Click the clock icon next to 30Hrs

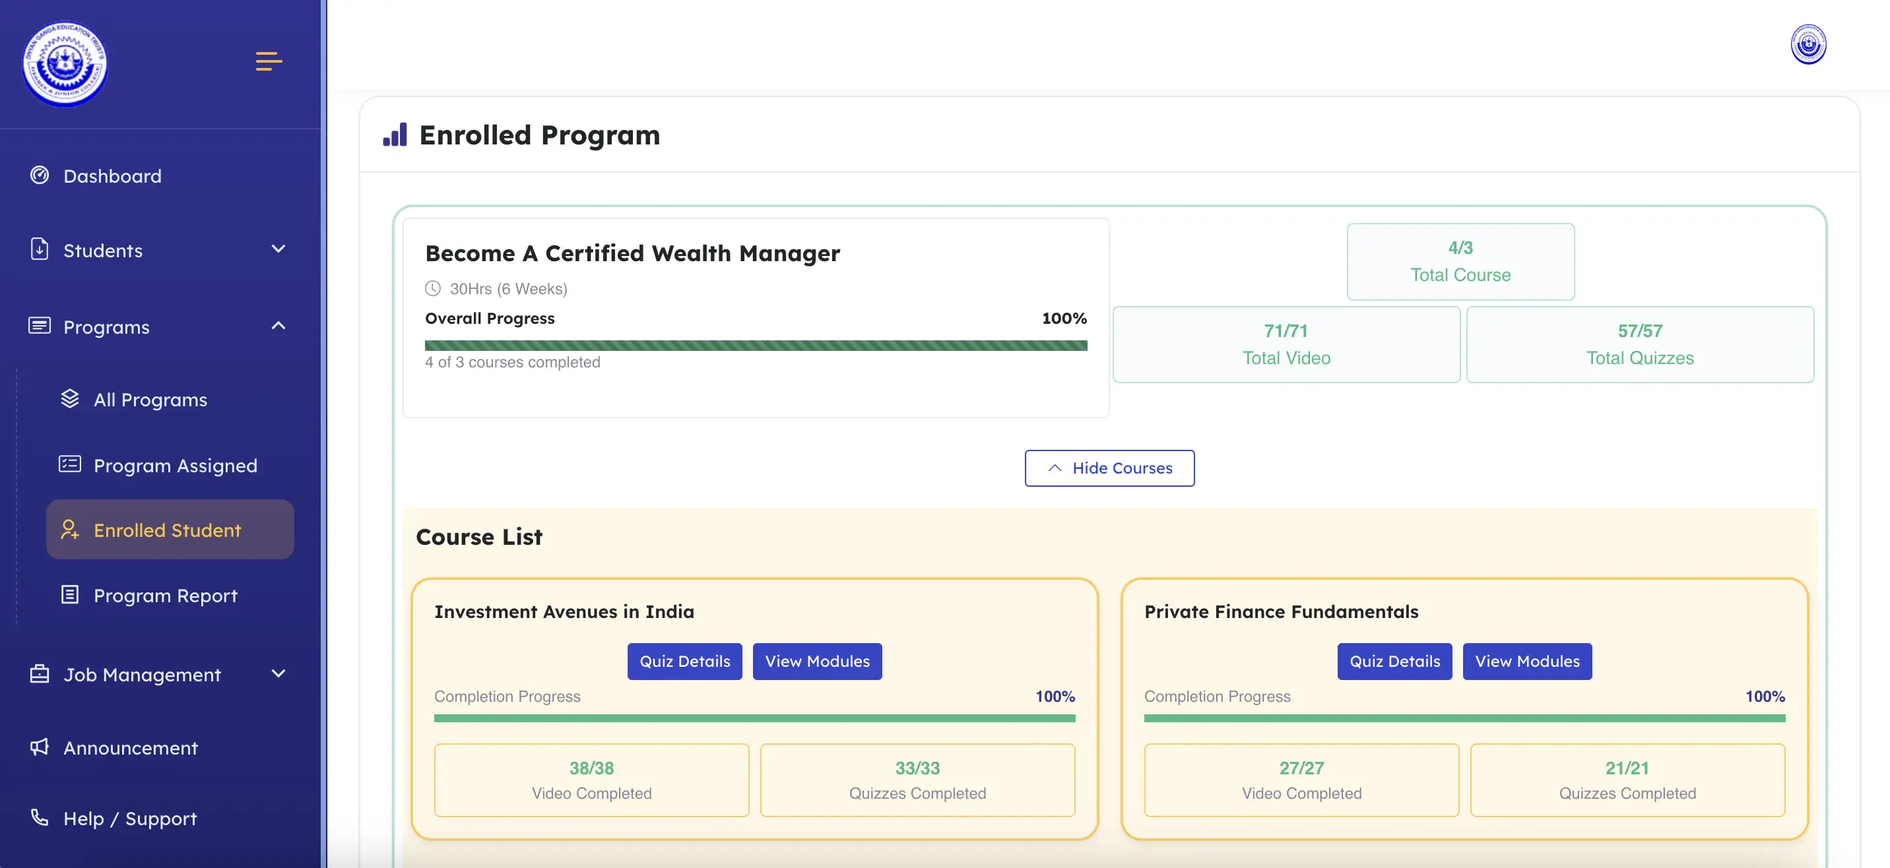pyautogui.click(x=433, y=289)
